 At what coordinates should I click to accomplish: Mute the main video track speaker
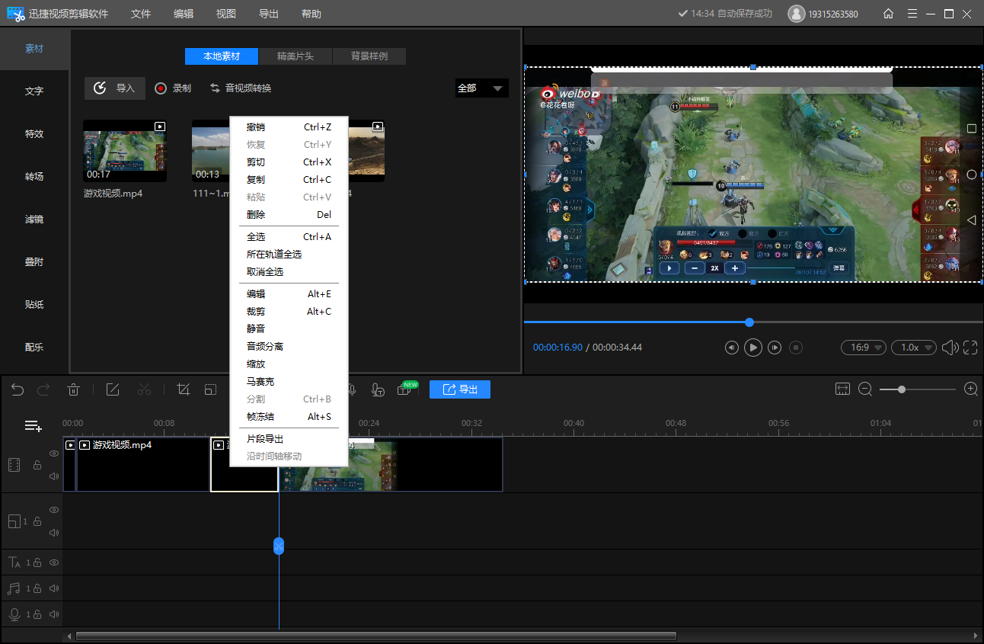pyautogui.click(x=54, y=476)
